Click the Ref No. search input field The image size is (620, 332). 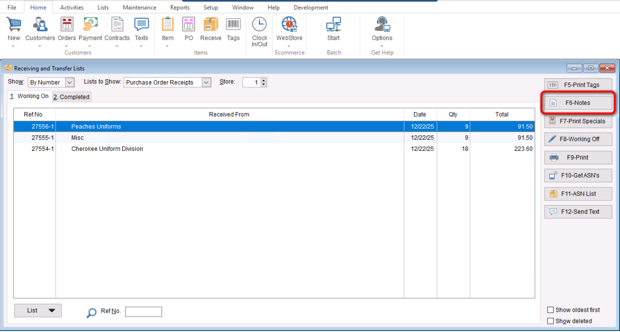coord(143,312)
